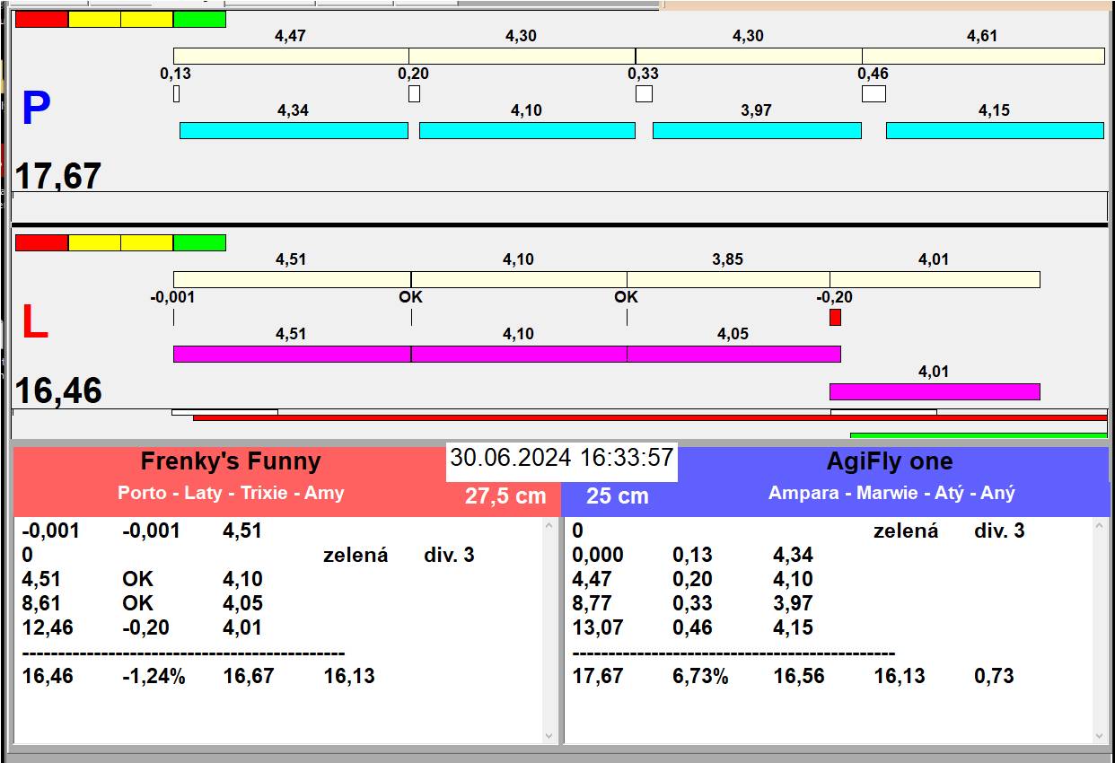This screenshot has width=1115, height=763.
Task: Click the 27,5 cm jump height label
Action: tap(505, 496)
